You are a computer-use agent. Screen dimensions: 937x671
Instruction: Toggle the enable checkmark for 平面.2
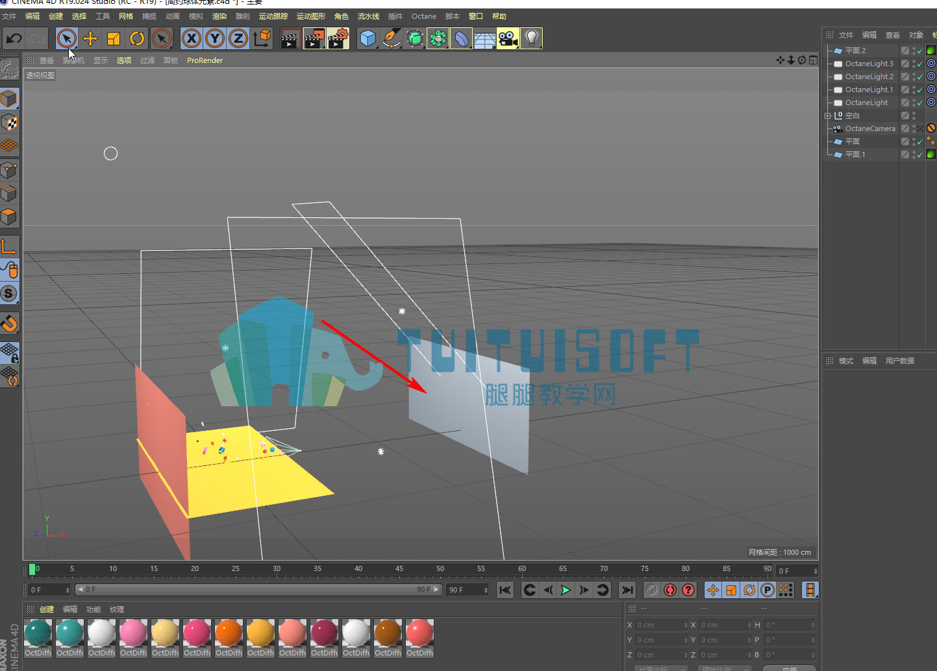click(x=920, y=52)
